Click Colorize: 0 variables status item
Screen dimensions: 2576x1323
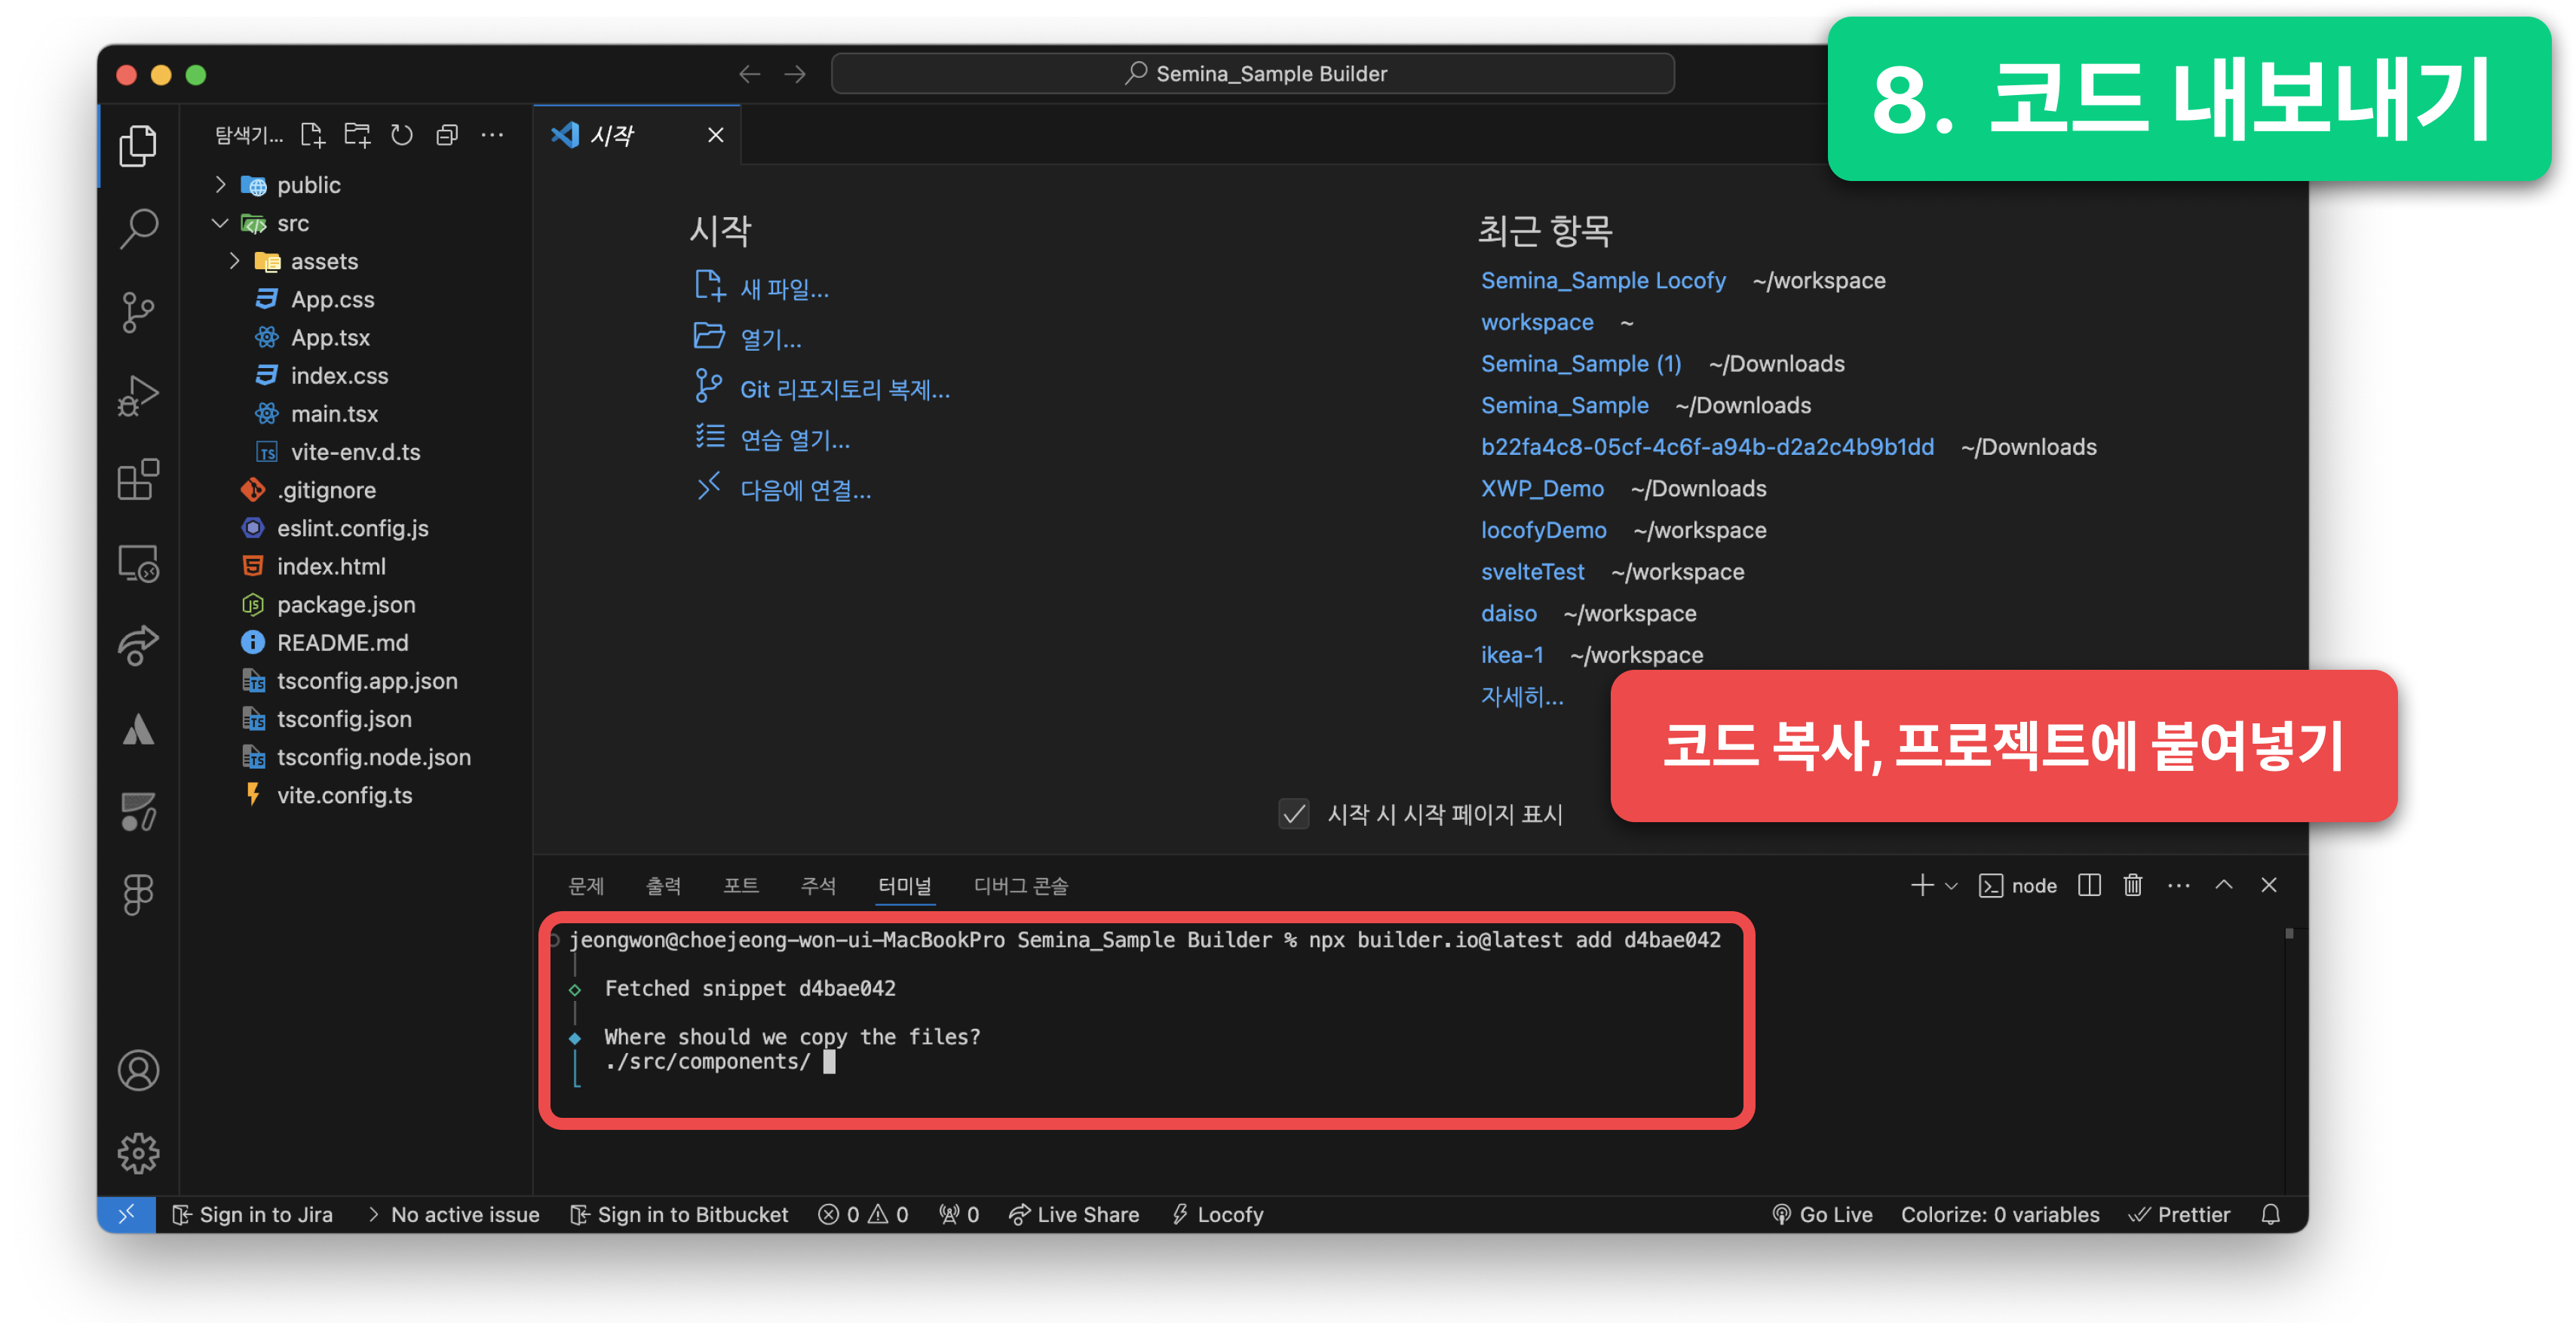point(2000,1214)
